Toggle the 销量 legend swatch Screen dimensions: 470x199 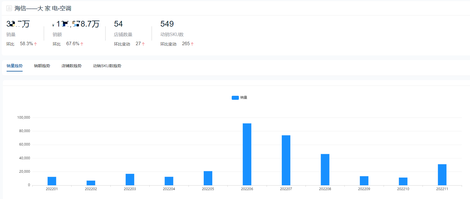235,98
